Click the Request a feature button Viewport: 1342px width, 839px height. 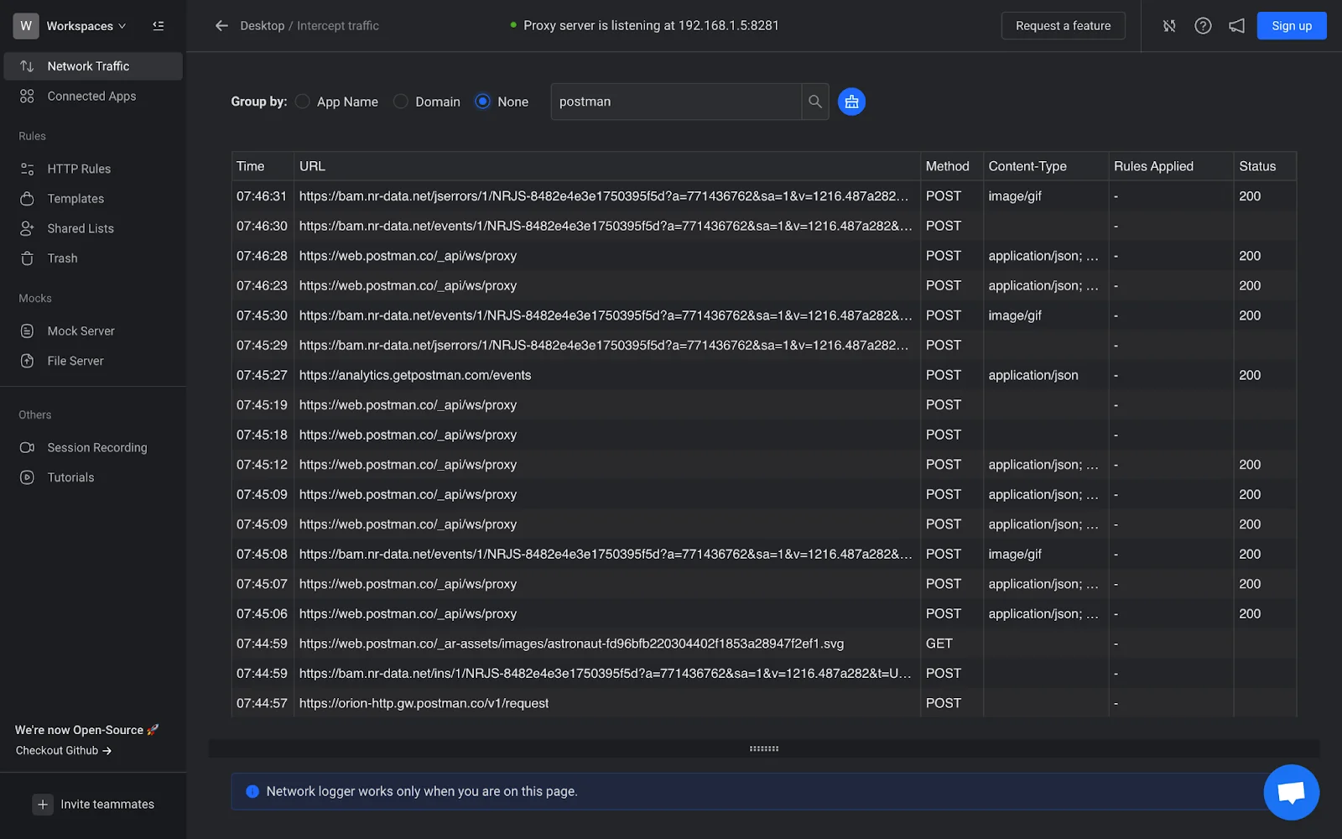click(1063, 26)
